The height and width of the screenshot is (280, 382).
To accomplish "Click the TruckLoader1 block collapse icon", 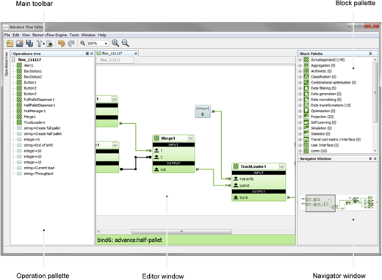I will 282,166.
